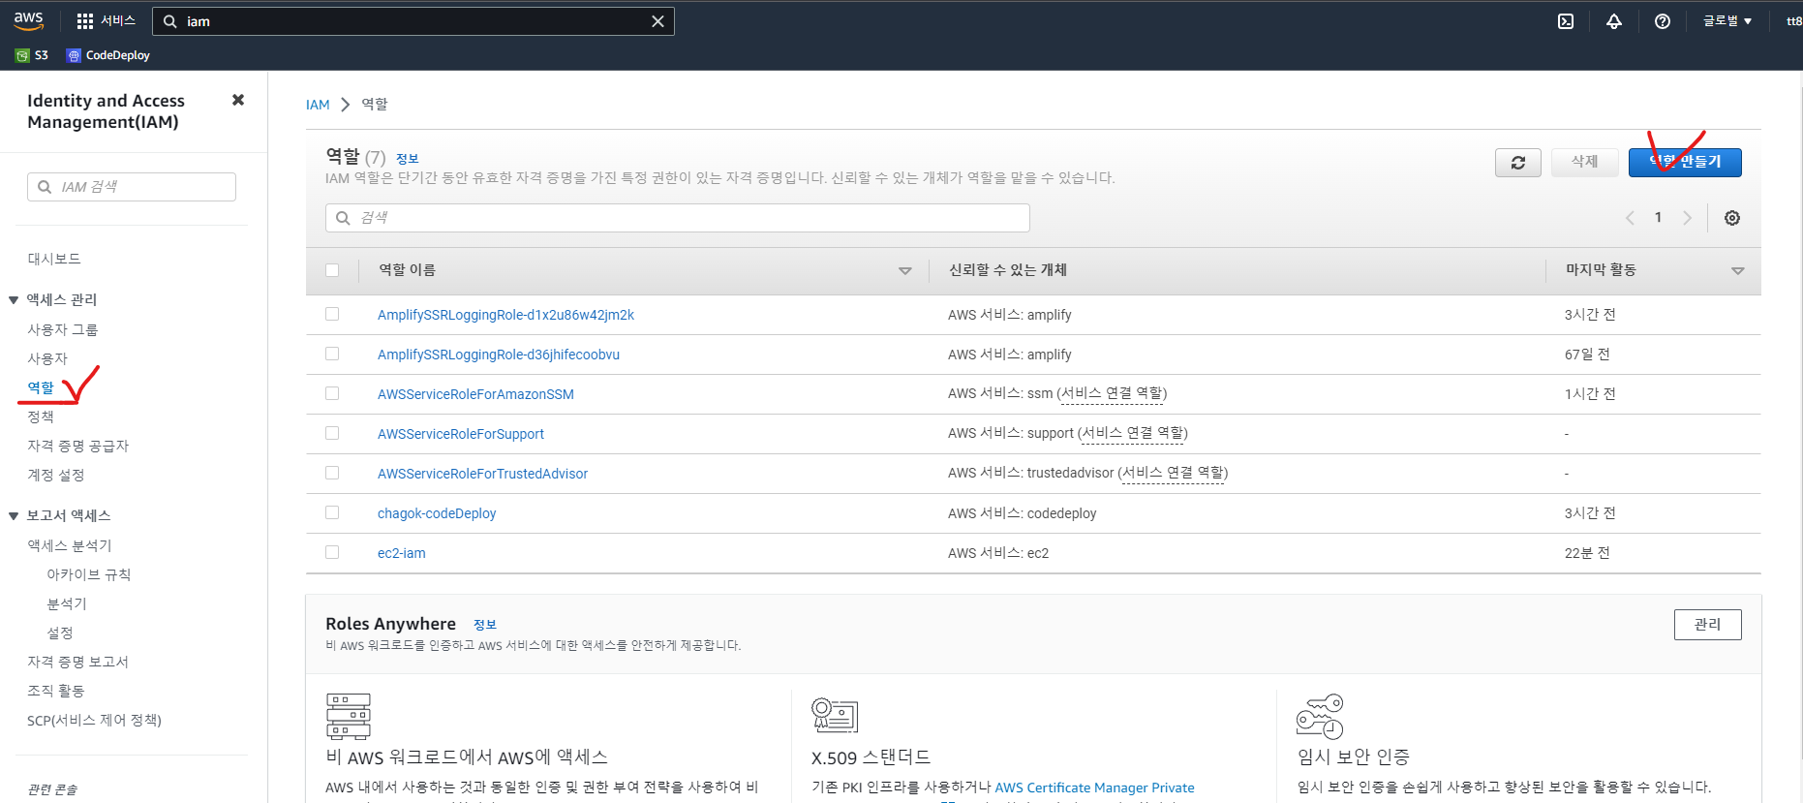Select checkbox for AWSServiceRoleForAmazonSSM

click(332, 393)
